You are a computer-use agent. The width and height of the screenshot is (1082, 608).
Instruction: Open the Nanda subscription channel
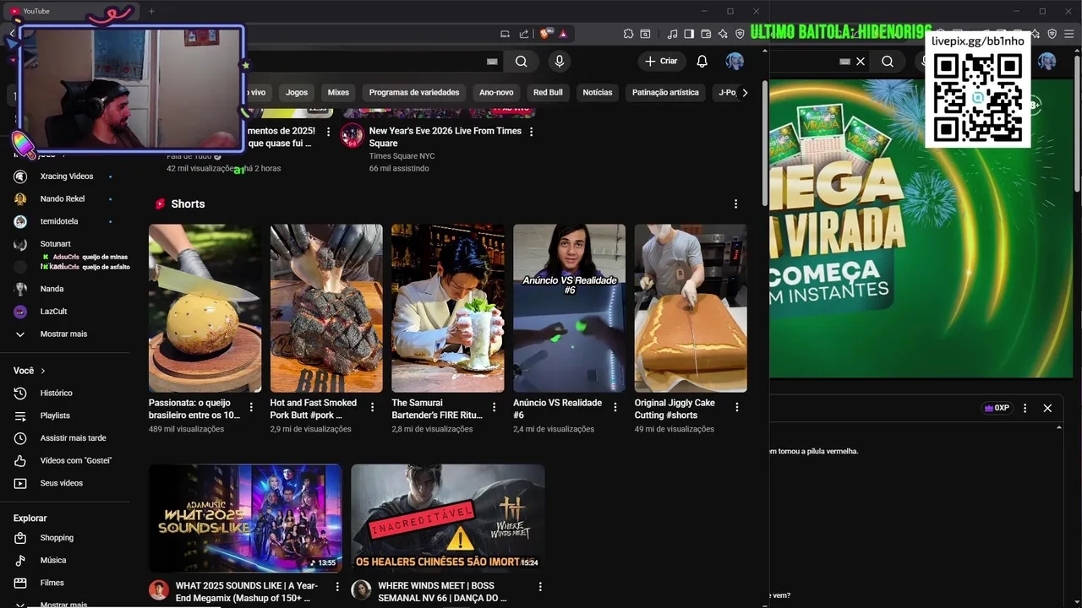52,289
